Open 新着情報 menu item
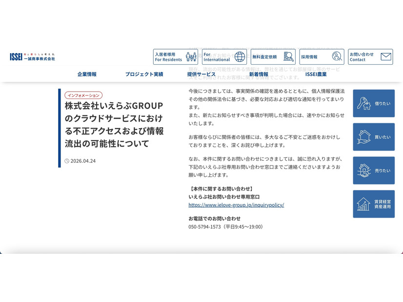 [x=259, y=74]
